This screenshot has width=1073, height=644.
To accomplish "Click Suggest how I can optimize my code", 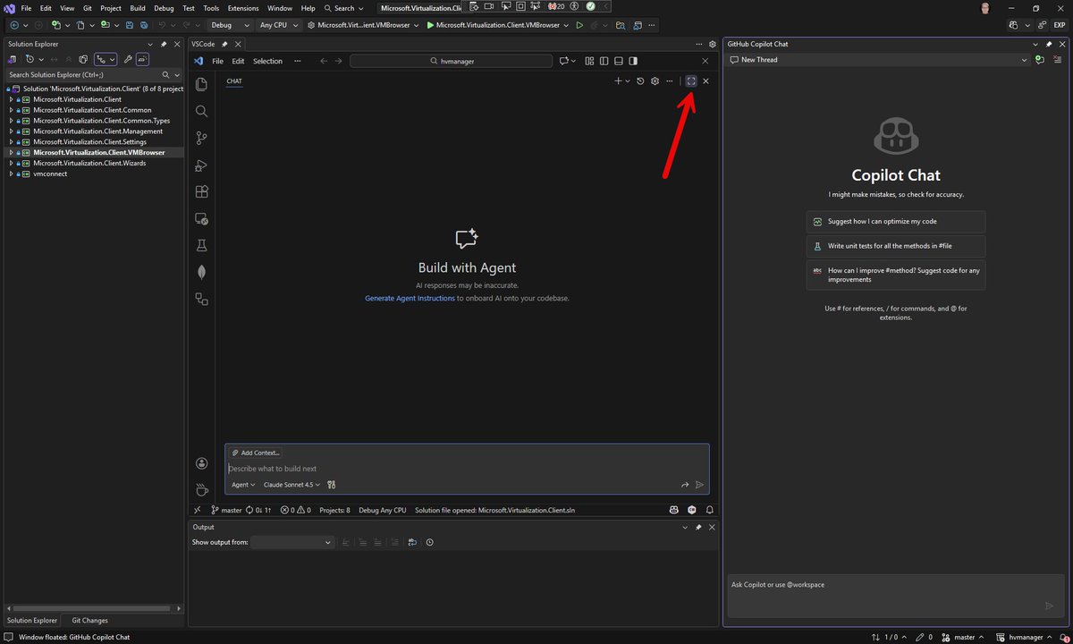I will point(896,221).
